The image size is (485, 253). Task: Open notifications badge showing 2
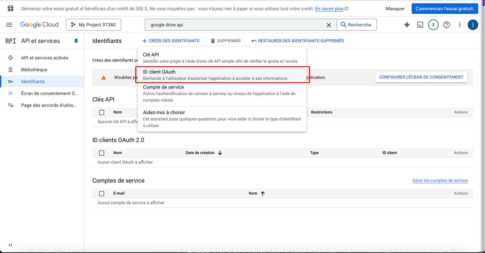click(x=433, y=25)
